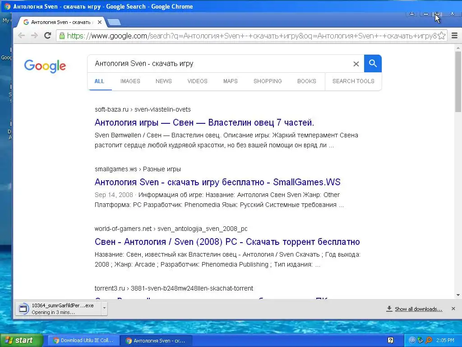Viewport: 462px width, 347px height.
Task: Open a new tab button
Action: tap(114, 22)
